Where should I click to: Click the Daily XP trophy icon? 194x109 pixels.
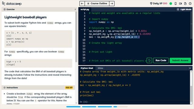coord(151,3)
